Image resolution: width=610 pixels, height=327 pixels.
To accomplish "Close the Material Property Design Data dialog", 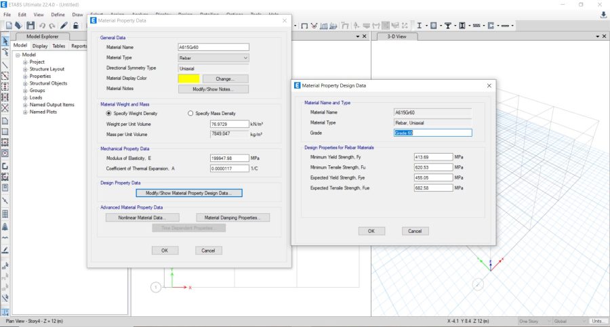I will pyautogui.click(x=489, y=85).
